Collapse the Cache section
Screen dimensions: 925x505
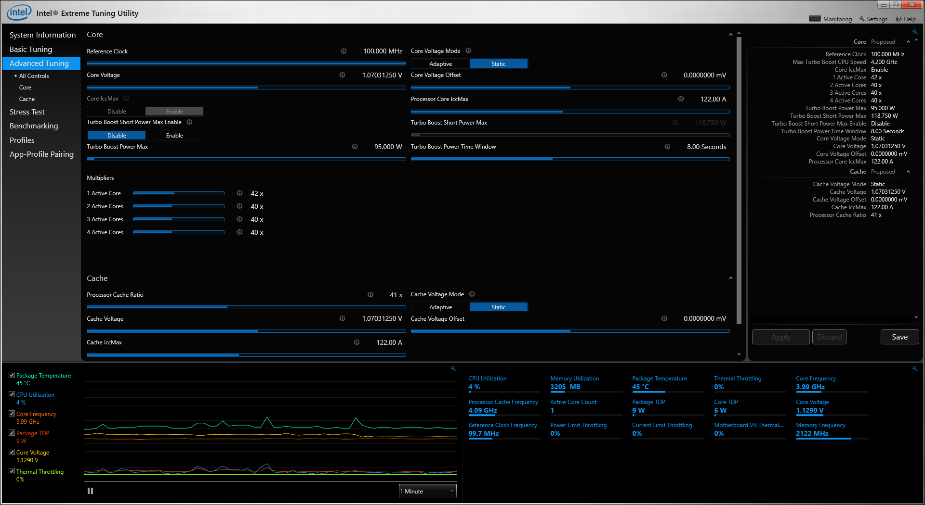click(x=730, y=278)
